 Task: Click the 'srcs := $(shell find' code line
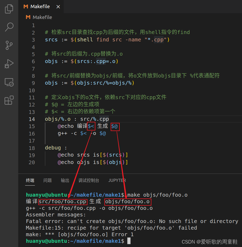107,40
